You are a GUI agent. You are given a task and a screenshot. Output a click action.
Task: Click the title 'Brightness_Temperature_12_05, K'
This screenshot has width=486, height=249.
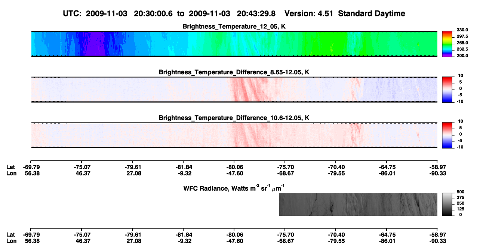coord(234,27)
